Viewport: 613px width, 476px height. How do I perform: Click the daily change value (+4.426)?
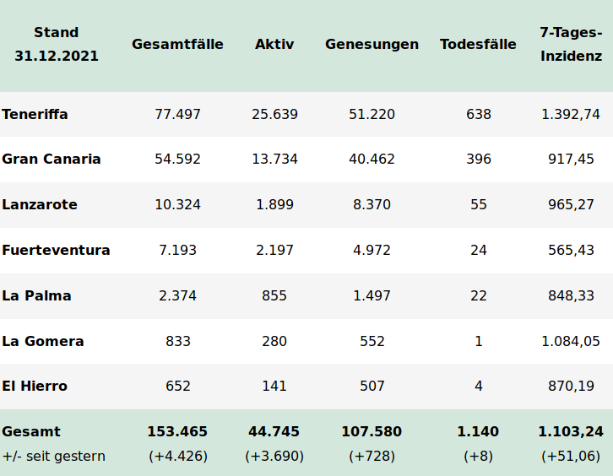click(177, 457)
